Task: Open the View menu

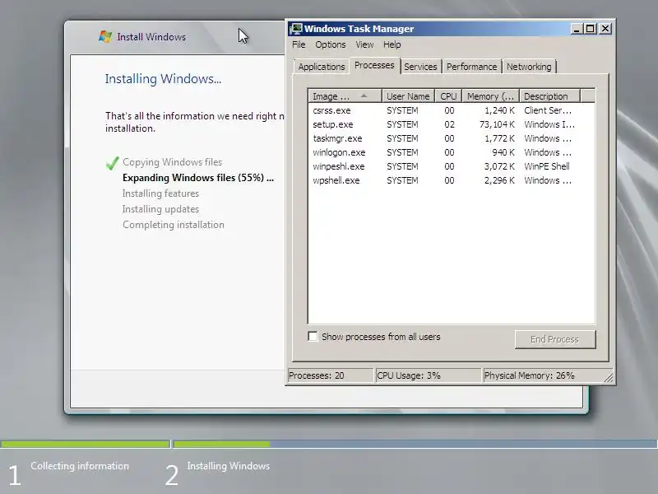Action: (364, 44)
